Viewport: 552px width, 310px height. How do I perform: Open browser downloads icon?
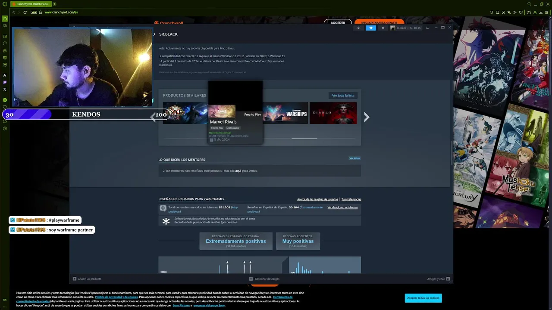click(541, 12)
